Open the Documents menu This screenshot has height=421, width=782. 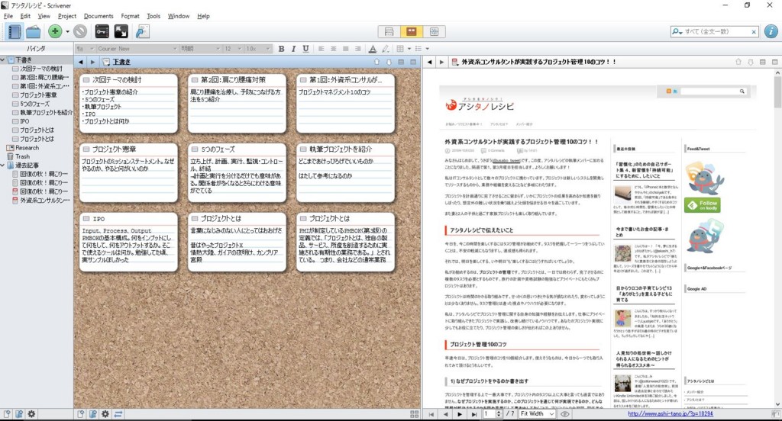point(99,16)
